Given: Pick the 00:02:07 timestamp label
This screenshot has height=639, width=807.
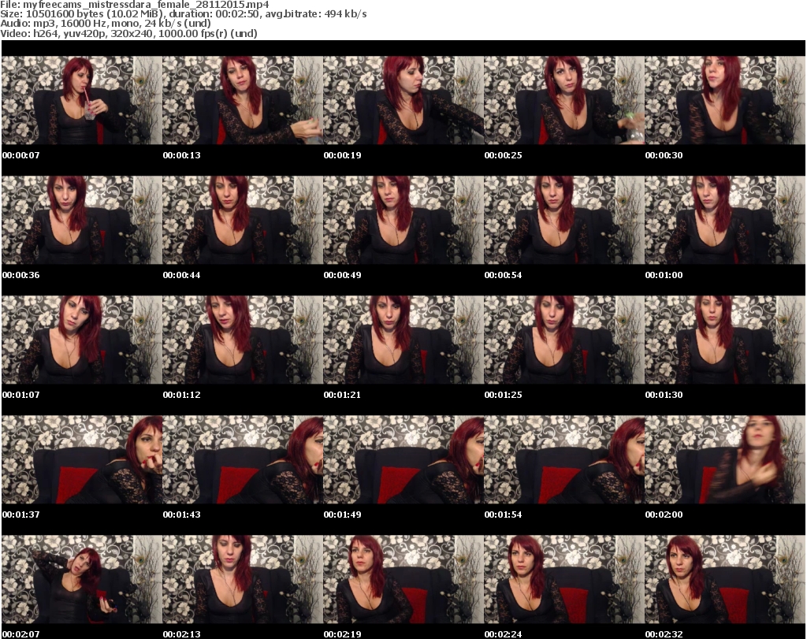Looking at the screenshot, I should (x=21, y=634).
